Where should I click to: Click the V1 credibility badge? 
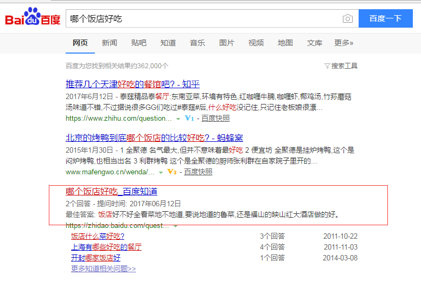[189, 118]
